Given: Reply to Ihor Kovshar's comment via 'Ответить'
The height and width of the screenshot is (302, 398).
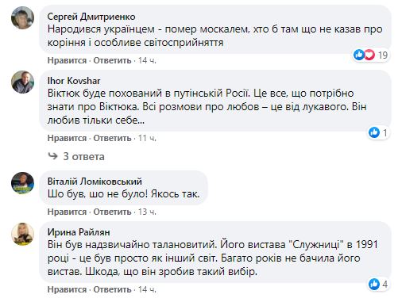Looking at the screenshot, I should pyautogui.click(x=112, y=138).
